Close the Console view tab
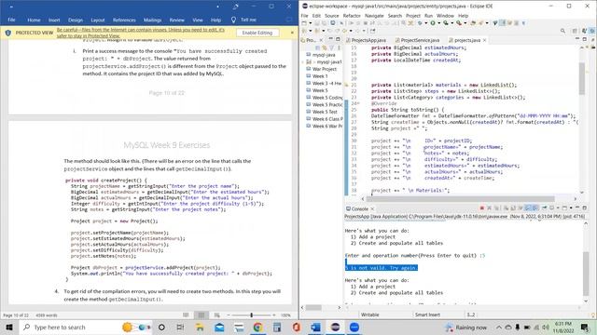597x335 pixels. pos(372,208)
